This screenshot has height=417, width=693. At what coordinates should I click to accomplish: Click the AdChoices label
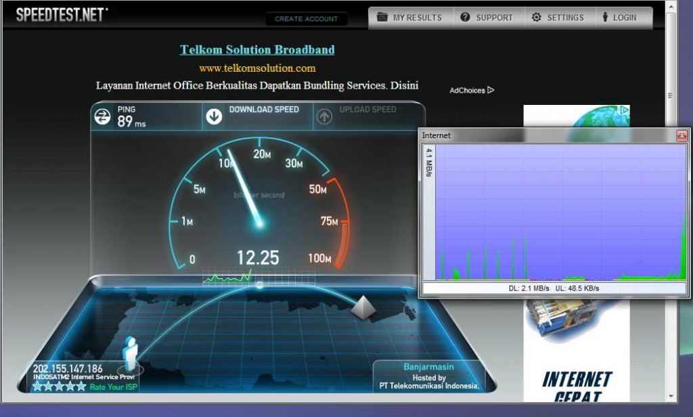click(467, 90)
